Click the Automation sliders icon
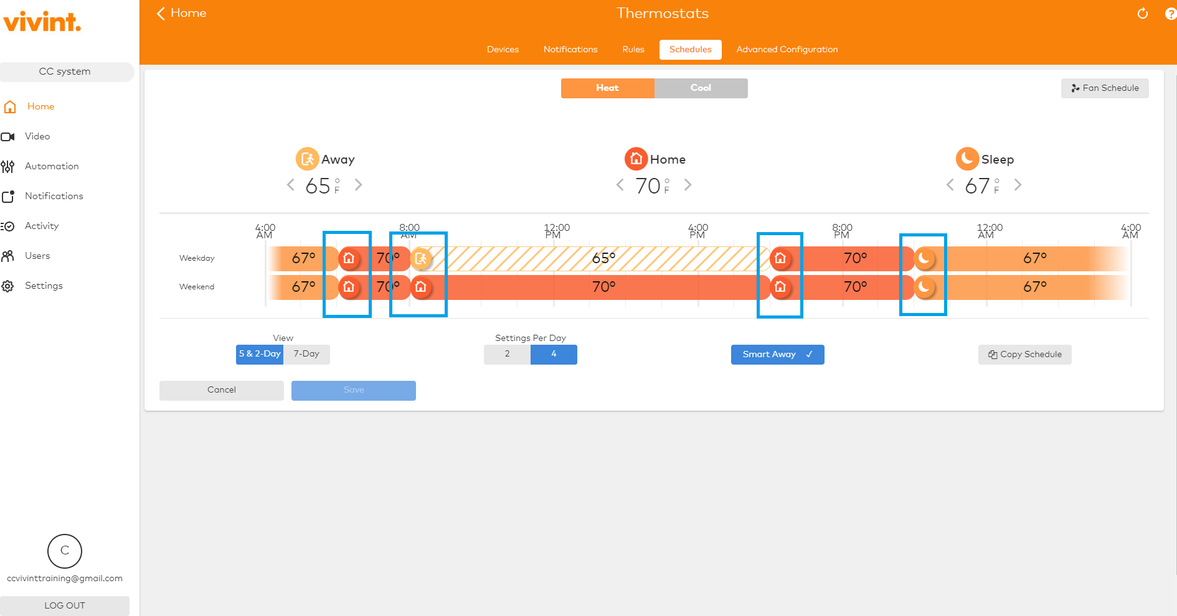This screenshot has width=1177, height=616. [x=8, y=166]
